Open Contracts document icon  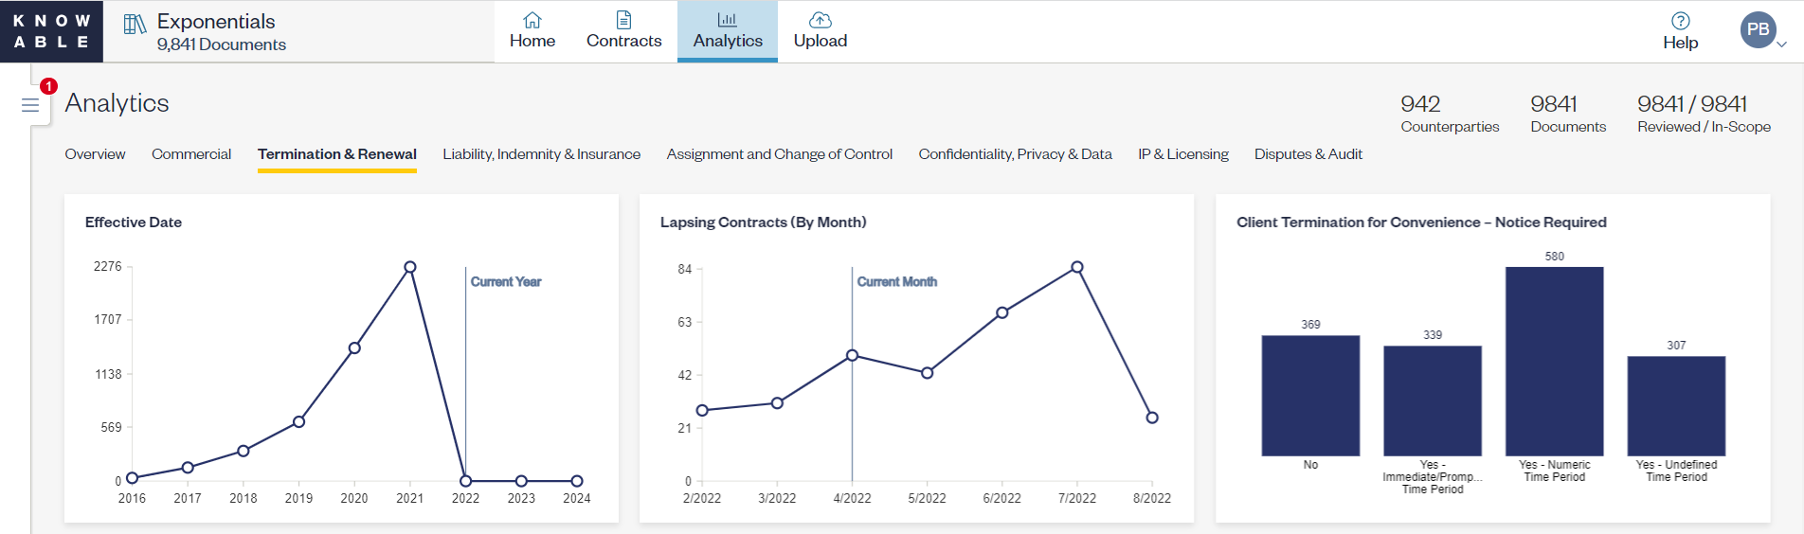(x=623, y=20)
